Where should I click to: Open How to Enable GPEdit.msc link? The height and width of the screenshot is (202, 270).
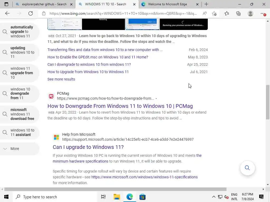tap(98, 57)
